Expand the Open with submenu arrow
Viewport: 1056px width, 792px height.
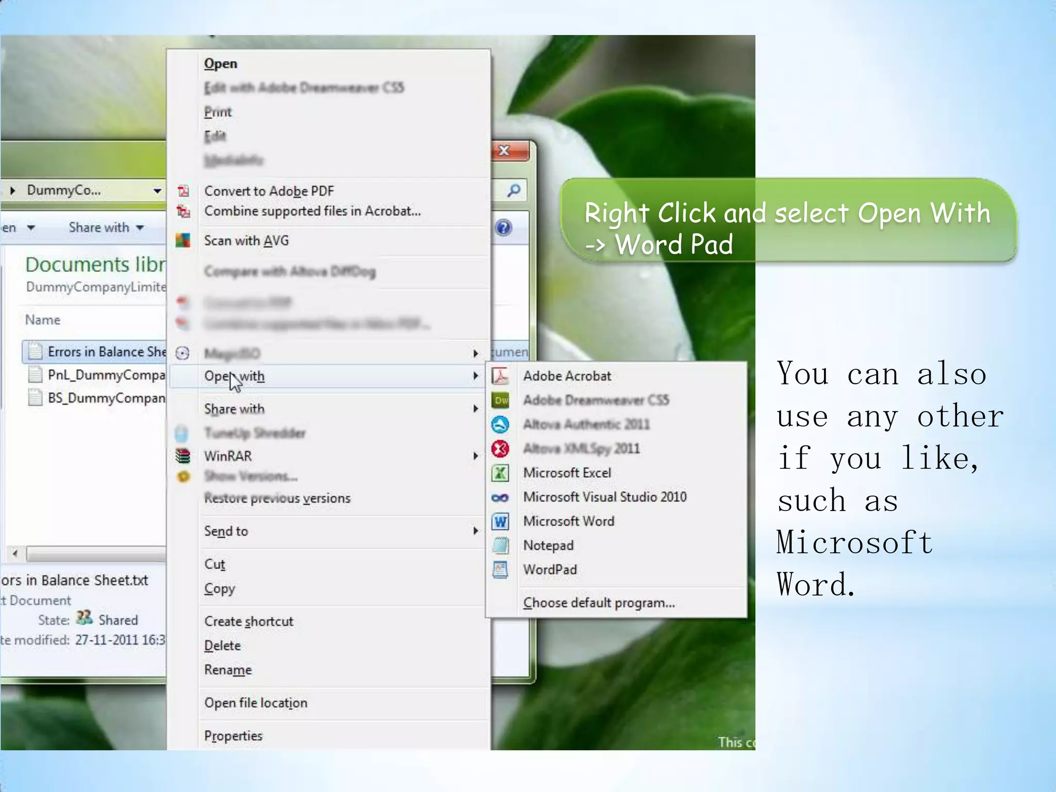pos(475,376)
